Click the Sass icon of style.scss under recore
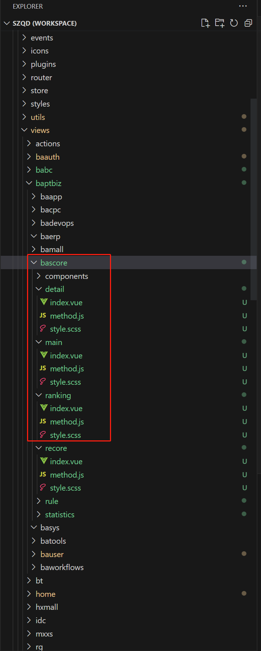261x651 pixels. [43, 487]
